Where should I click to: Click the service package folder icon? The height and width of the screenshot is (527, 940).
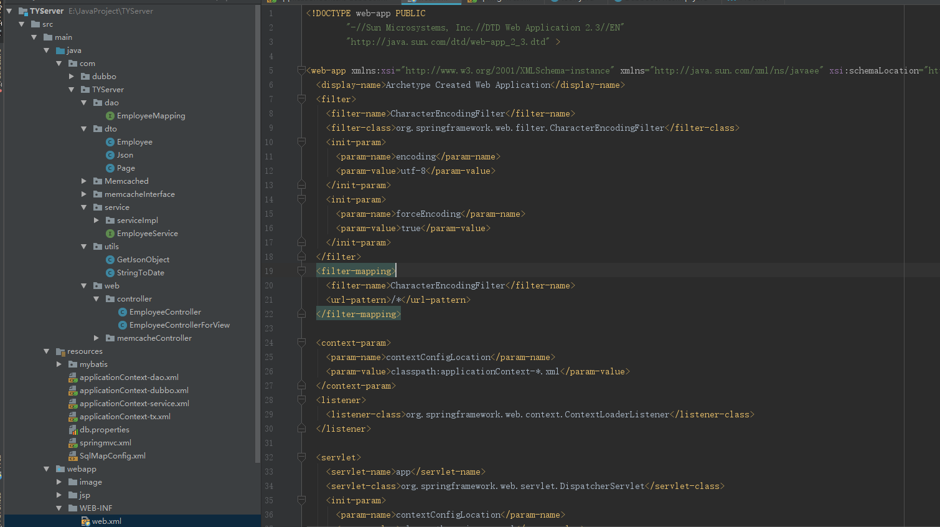coord(98,207)
